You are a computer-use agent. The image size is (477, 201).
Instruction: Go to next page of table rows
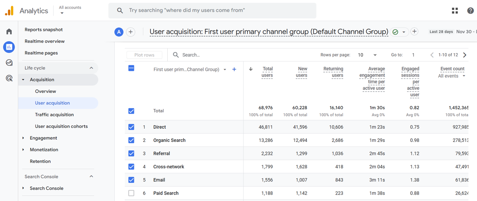coord(465,55)
